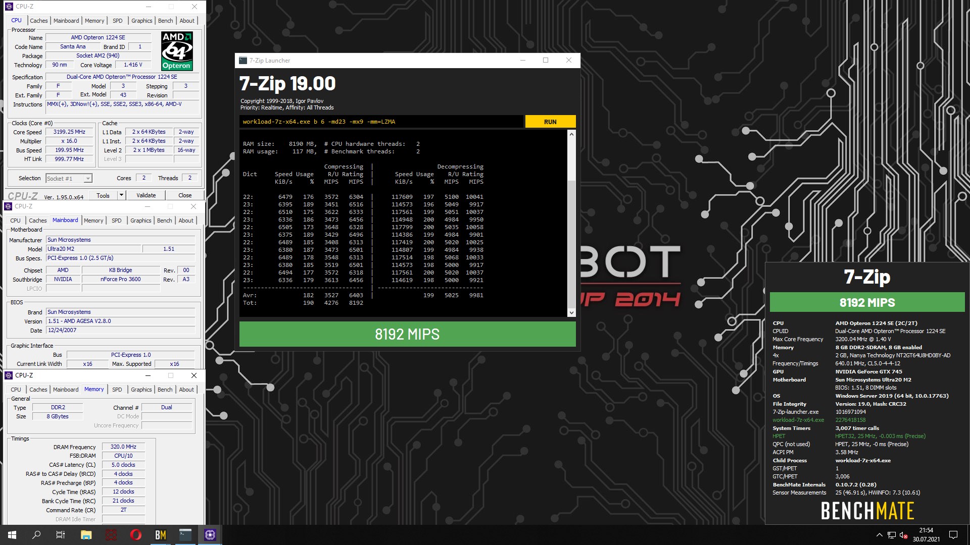Screen dimensions: 970x545
Task: Open network status tray icon
Action: pyautogui.click(x=892, y=535)
